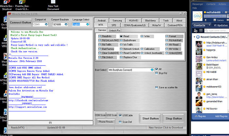Click New Version Click to Download
Image resolution: width=229 pixels, height=136 pixels.
tap(166, 128)
